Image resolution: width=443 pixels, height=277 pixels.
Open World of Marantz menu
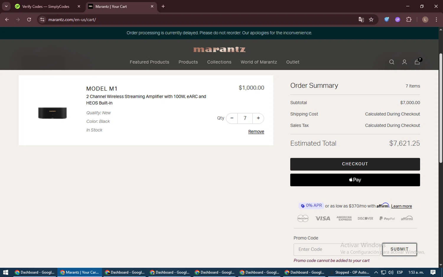click(x=259, y=62)
